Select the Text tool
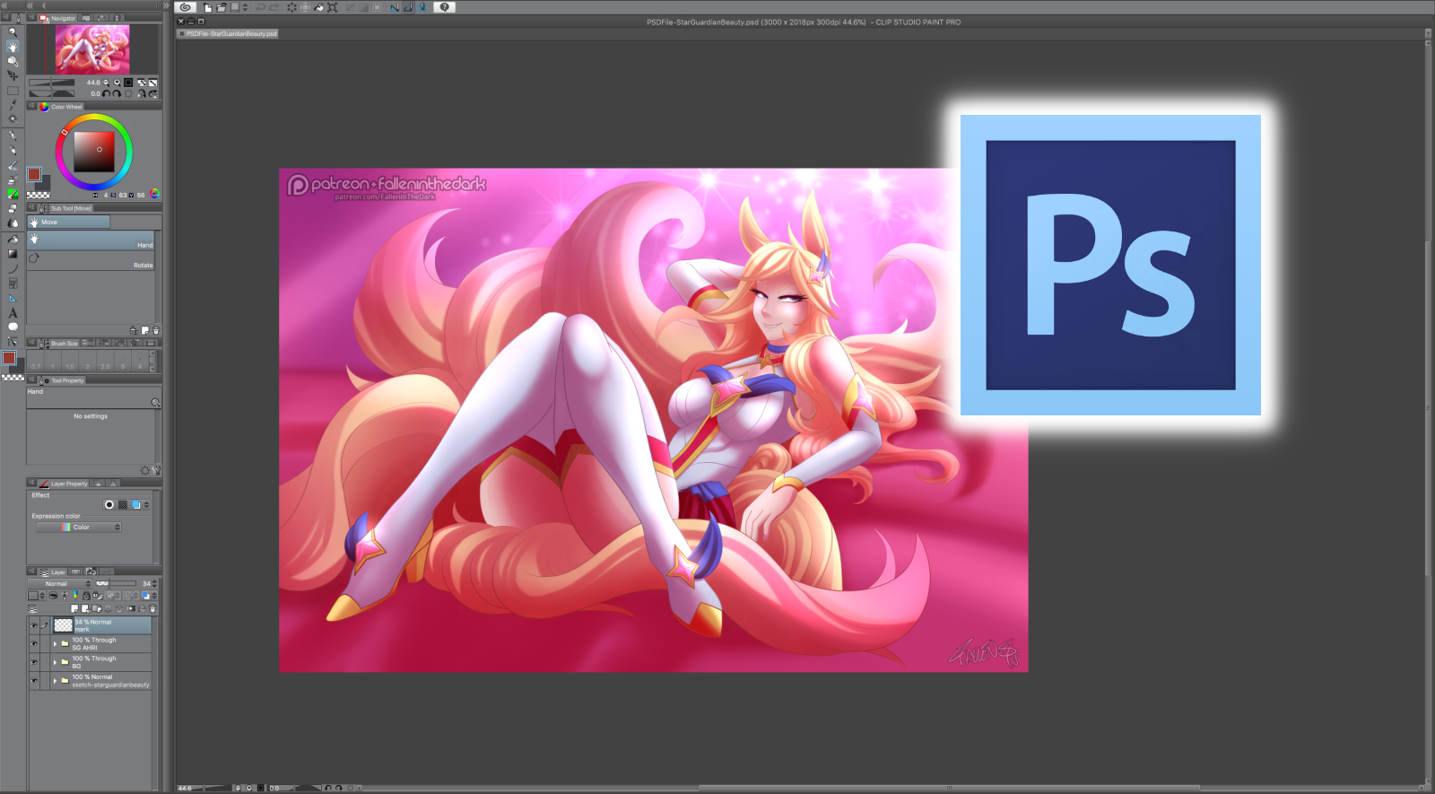The width and height of the screenshot is (1435, 794). pyautogui.click(x=13, y=312)
